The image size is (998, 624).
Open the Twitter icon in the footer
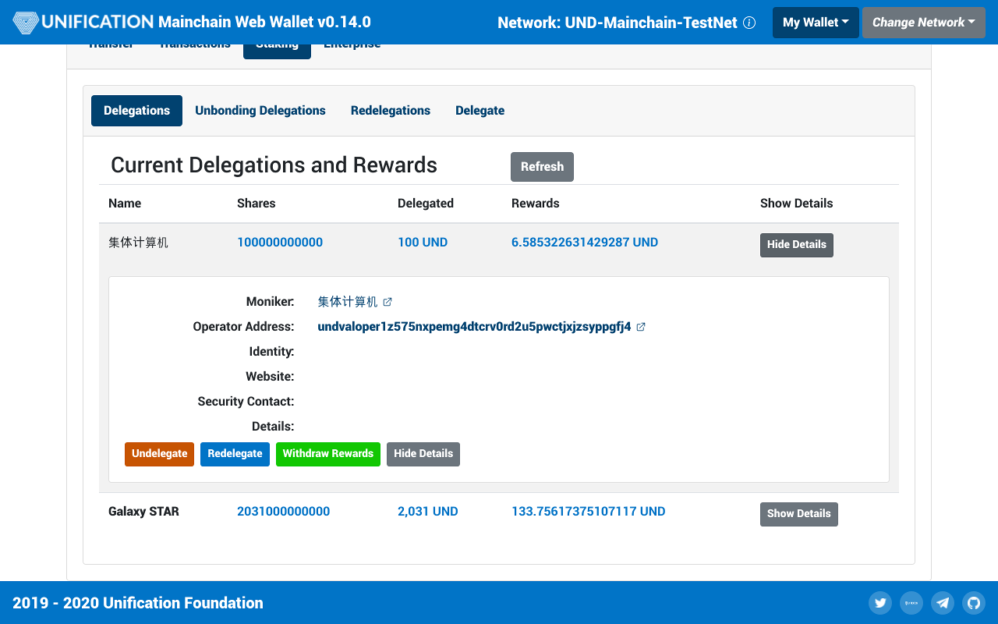click(x=880, y=603)
